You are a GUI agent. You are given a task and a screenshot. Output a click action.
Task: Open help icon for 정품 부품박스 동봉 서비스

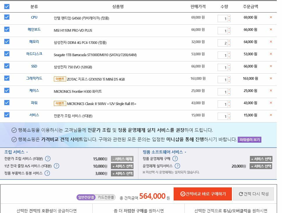[x=47, y=173]
